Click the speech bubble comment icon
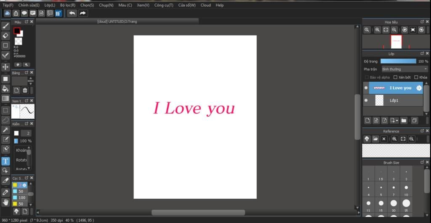The width and height of the screenshot is (431, 223). pos(24,13)
